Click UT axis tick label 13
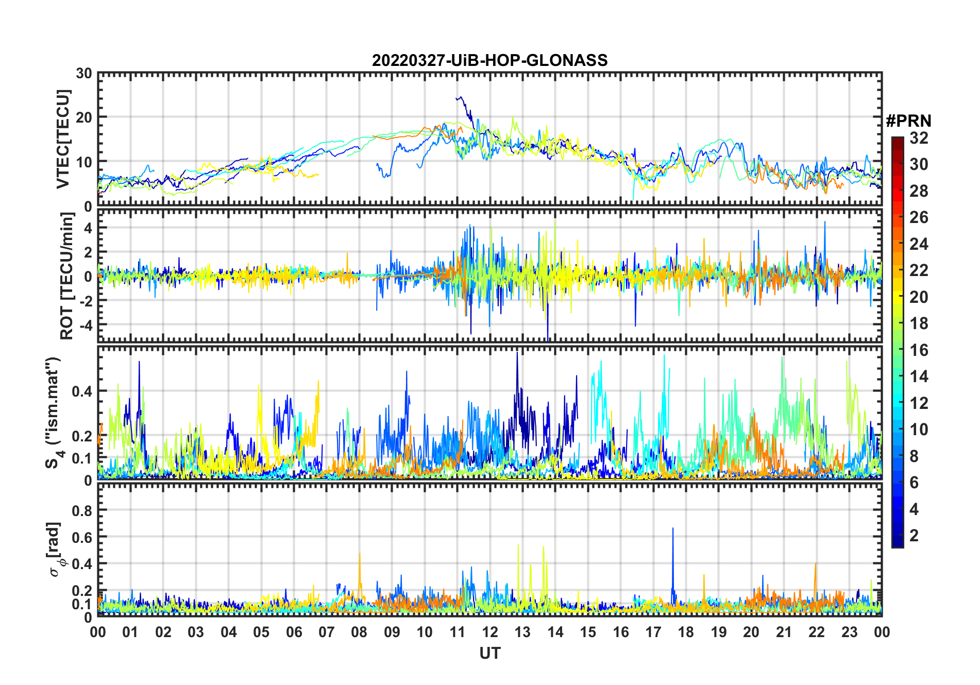The image size is (980, 685). (x=522, y=632)
